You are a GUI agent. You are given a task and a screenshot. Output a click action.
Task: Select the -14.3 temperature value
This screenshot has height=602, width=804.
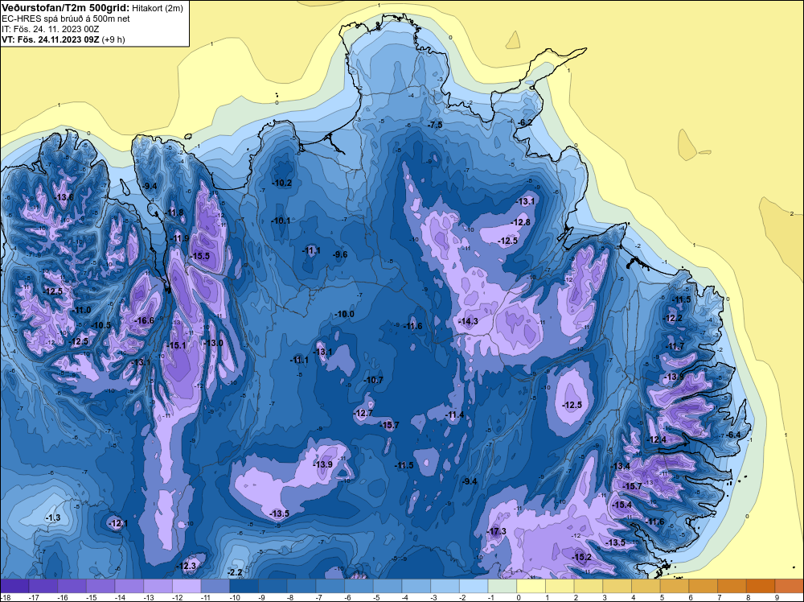pos(469,321)
